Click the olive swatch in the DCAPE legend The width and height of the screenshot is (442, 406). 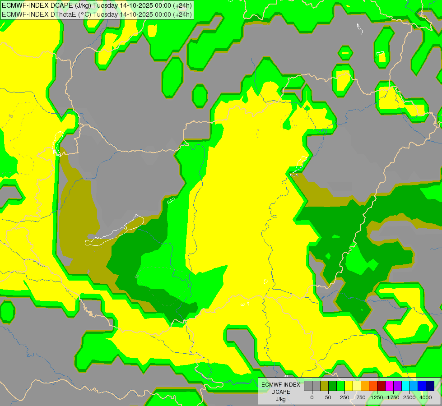click(x=325, y=386)
